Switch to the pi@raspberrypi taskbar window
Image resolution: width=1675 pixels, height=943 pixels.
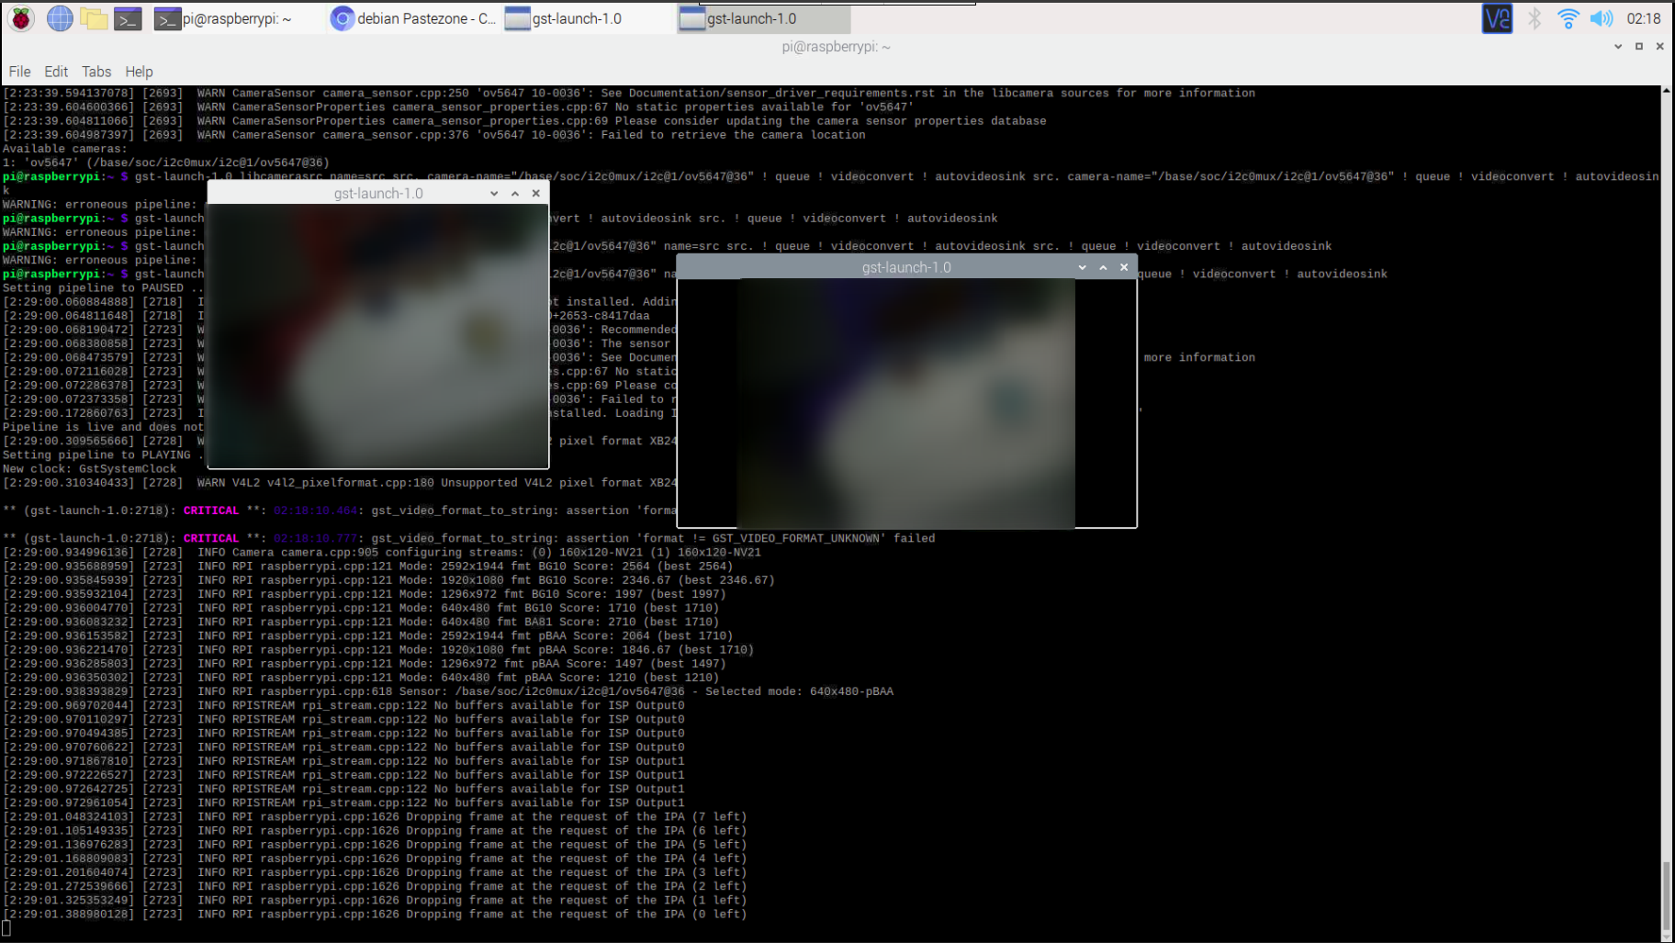pyautogui.click(x=230, y=17)
